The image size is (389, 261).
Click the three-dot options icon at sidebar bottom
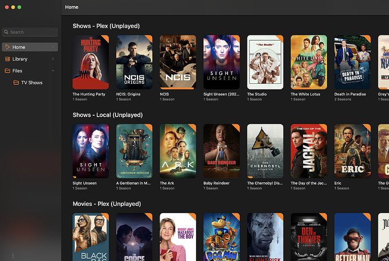[x=13, y=255]
